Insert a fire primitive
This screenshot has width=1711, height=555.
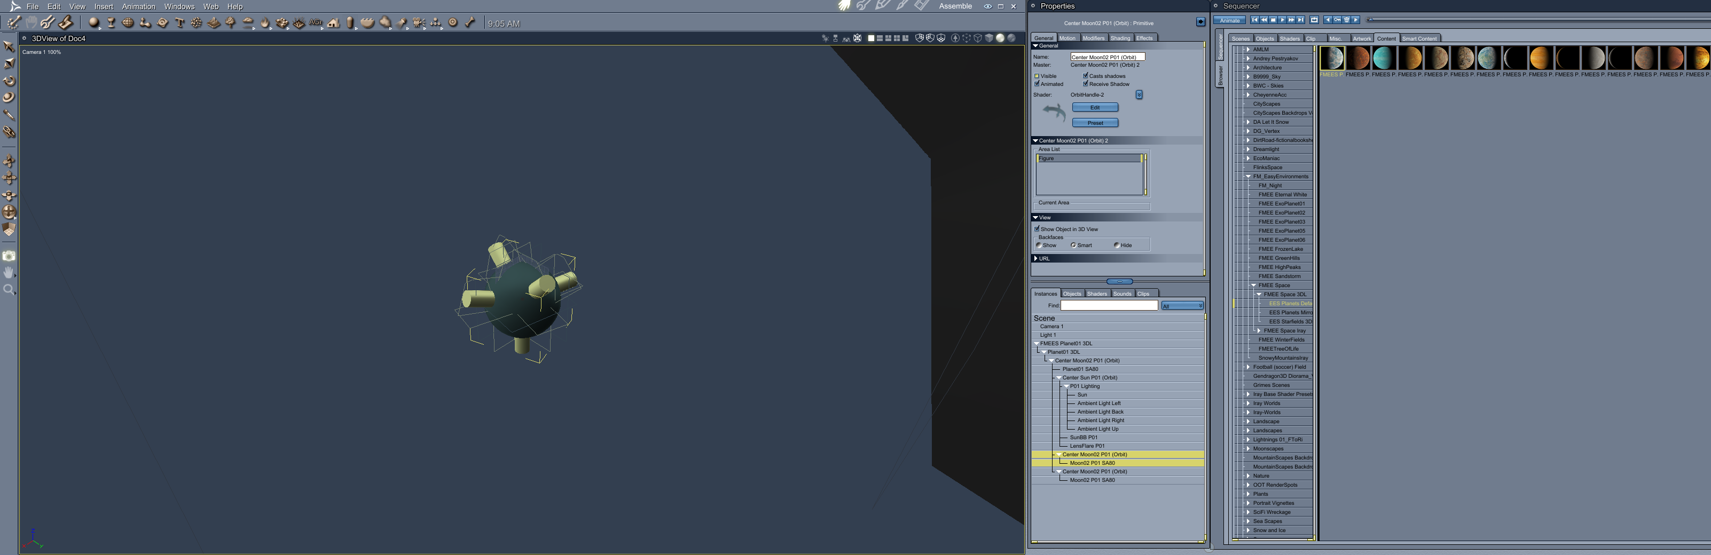click(x=265, y=22)
